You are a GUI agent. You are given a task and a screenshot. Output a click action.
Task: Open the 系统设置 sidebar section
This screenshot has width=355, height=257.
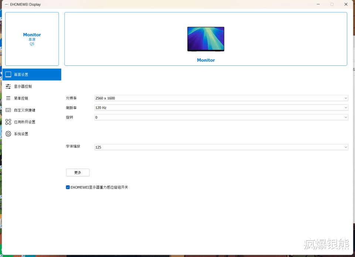point(32,134)
